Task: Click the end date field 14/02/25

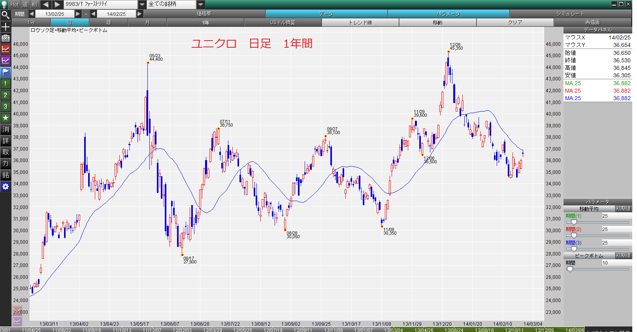Action: pos(116,14)
